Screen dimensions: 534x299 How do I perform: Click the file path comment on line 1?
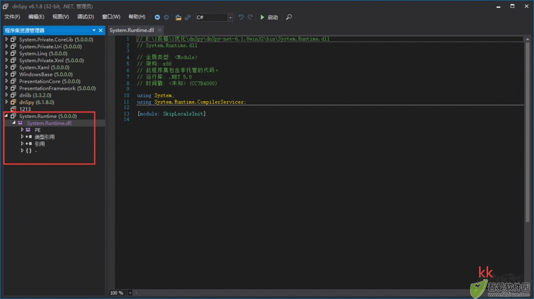click(x=233, y=39)
